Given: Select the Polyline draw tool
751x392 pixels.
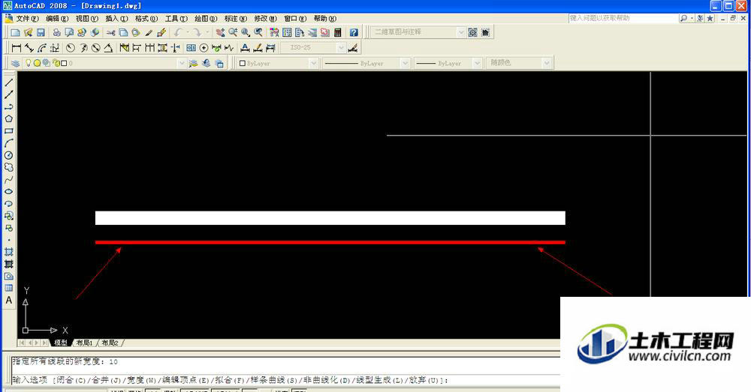Looking at the screenshot, I should 8,106.
